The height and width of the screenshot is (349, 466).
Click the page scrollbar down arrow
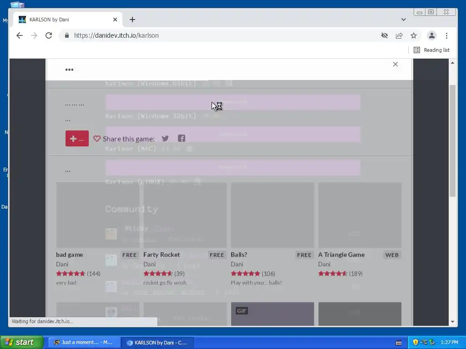coord(452,322)
